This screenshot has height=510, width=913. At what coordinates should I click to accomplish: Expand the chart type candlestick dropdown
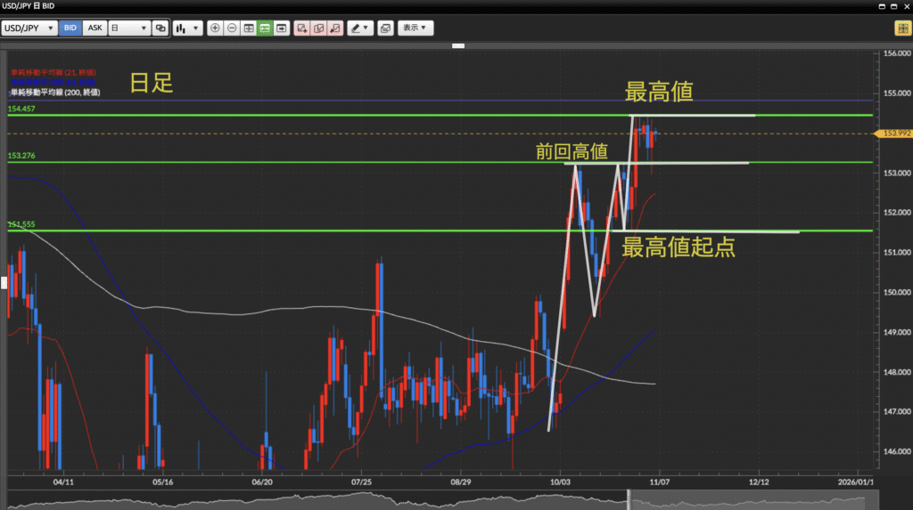point(187,28)
